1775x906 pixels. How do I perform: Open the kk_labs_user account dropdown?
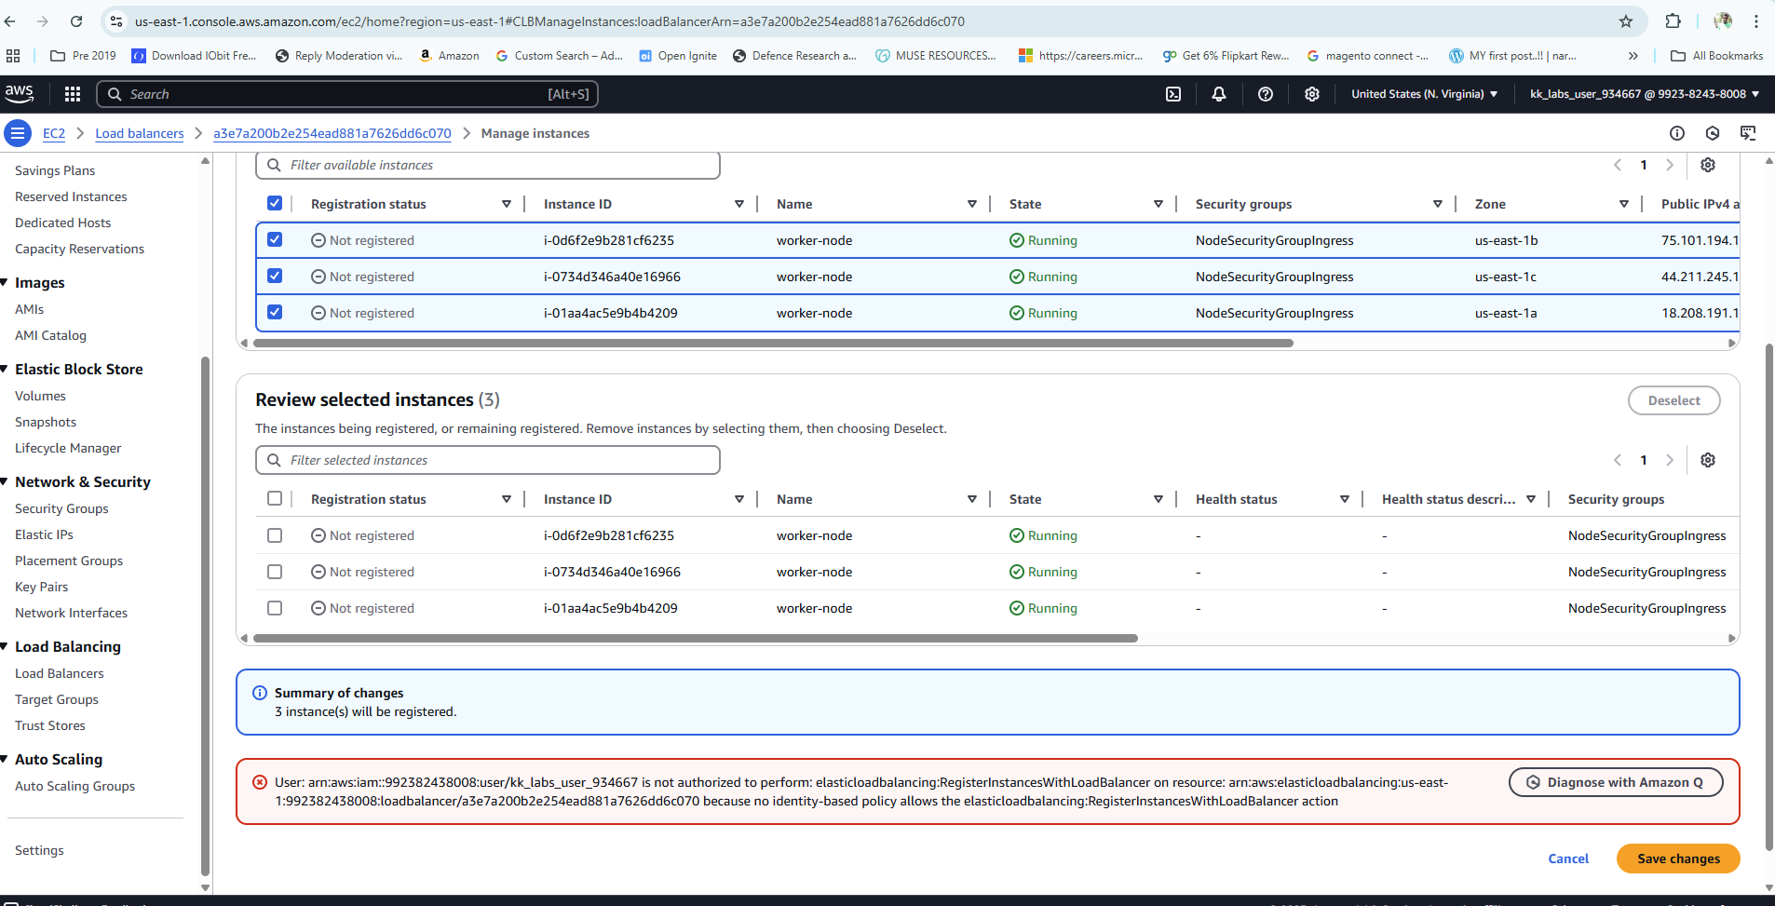[1644, 94]
